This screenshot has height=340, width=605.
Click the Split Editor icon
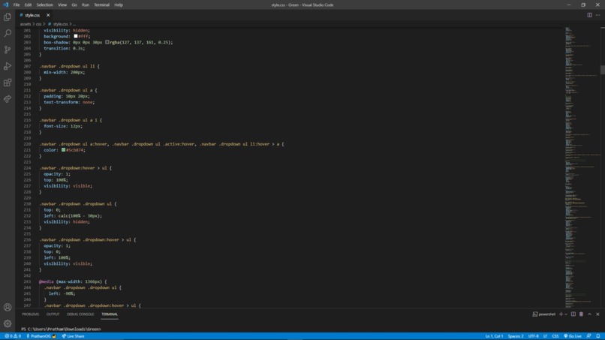(x=589, y=15)
